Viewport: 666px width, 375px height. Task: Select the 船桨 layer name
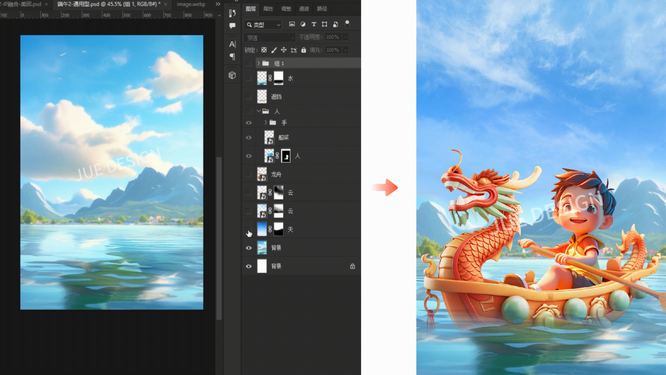tap(284, 137)
